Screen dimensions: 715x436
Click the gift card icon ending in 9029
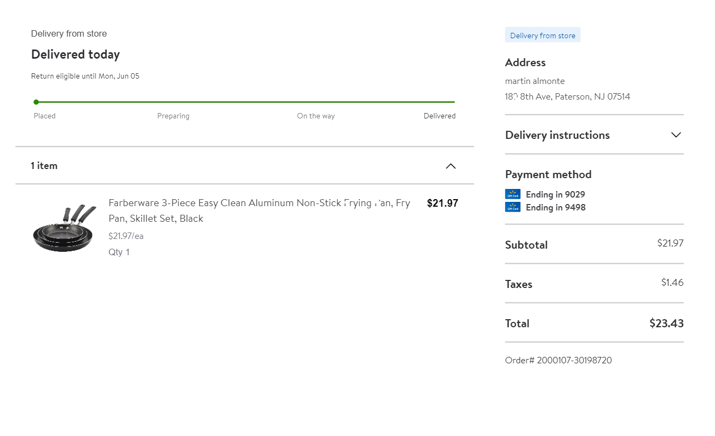(513, 194)
